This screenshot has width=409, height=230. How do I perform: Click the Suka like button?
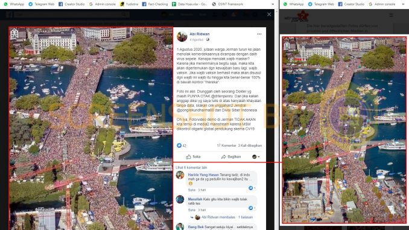tap(193, 156)
